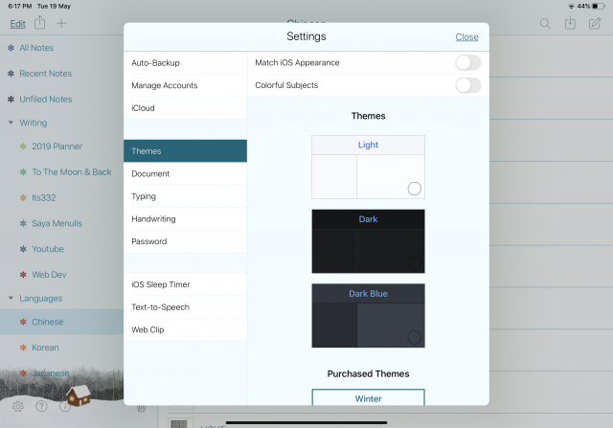Toggle Match iOS Appearance switch
The width and height of the screenshot is (613, 428).
coord(468,62)
